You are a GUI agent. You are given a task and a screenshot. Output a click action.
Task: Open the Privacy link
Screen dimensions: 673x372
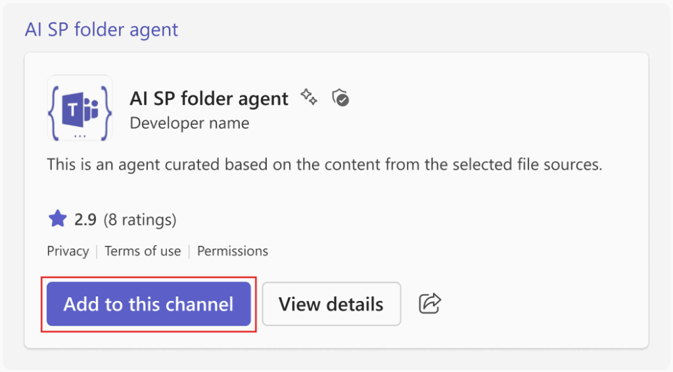coord(68,251)
